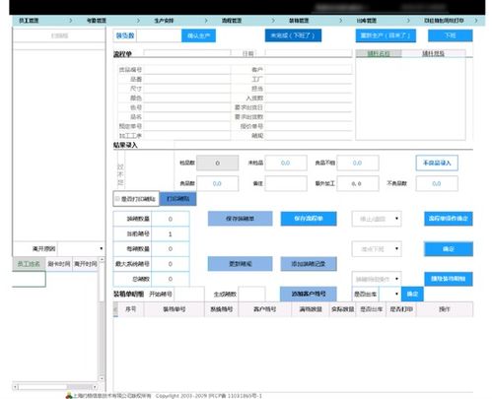Click the grey 检品数 field
492x399 pixels.
[x=217, y=163]
